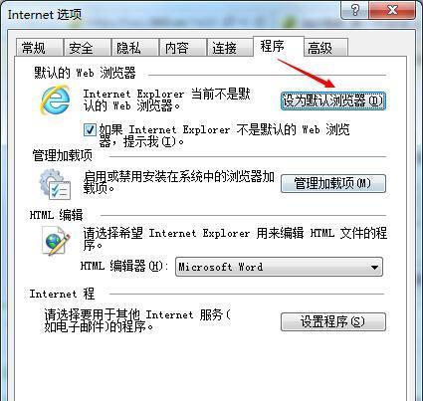Switch to the 常规 tab

pos(34,48)
